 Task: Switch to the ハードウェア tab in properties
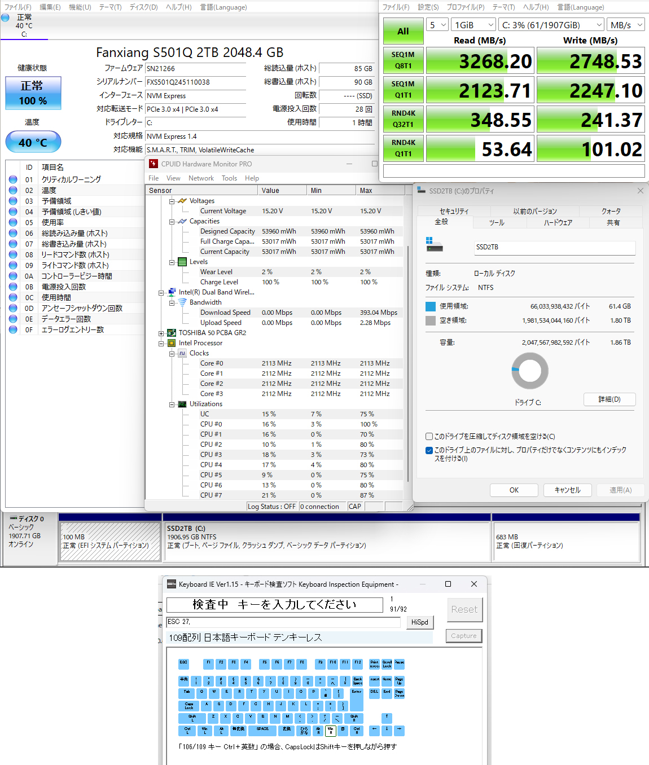pos(558,222)
